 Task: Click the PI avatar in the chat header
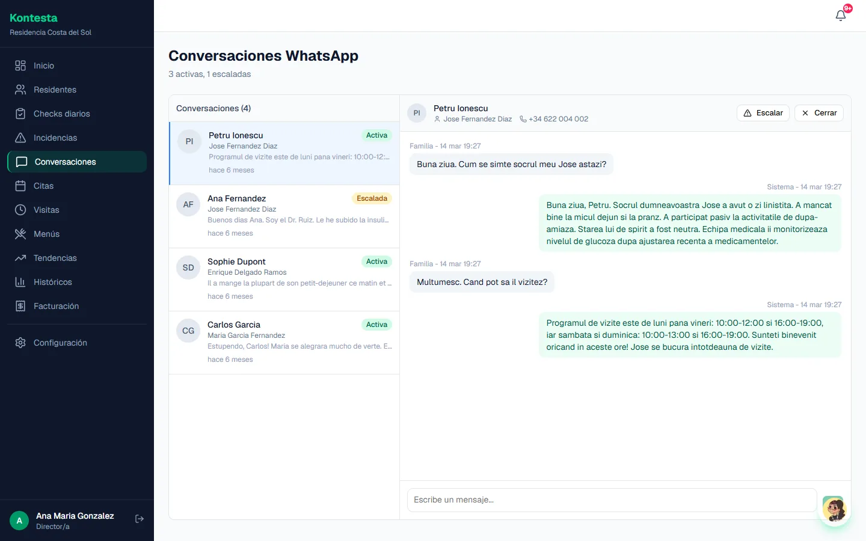coord(417,113)
